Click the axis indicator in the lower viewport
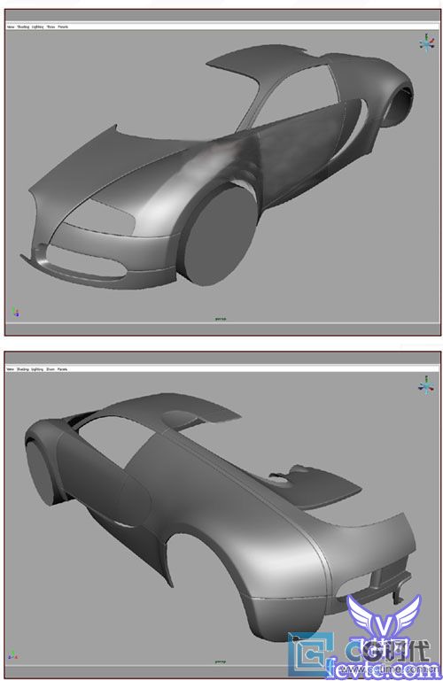The height and width of the screenshot is (681, 443). click(13, 655)
